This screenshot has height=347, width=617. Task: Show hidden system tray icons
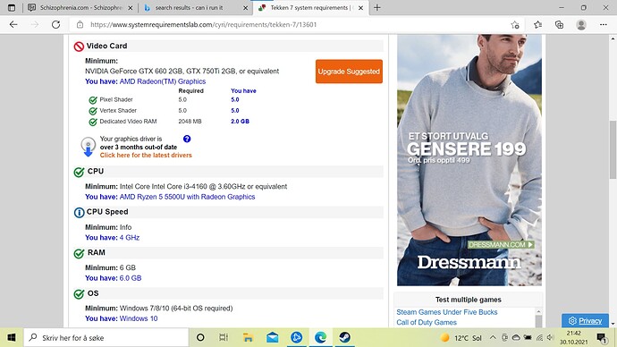[493, 337]
